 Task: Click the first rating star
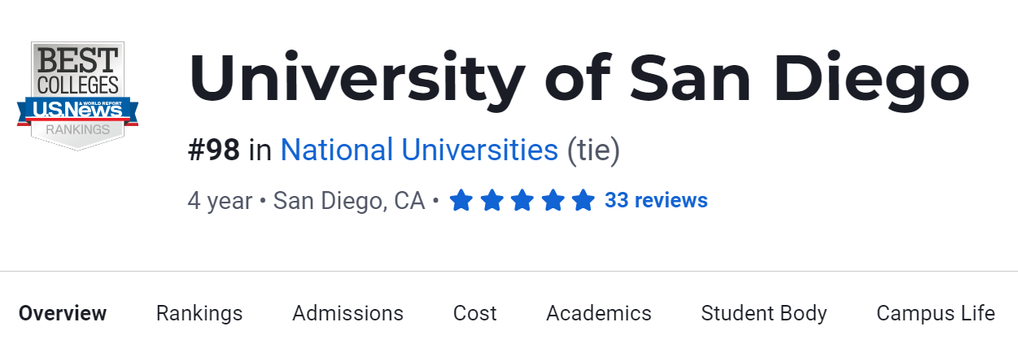point(461,200)
